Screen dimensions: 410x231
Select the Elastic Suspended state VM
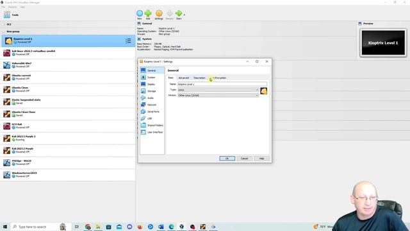click(x=68, y=101)
